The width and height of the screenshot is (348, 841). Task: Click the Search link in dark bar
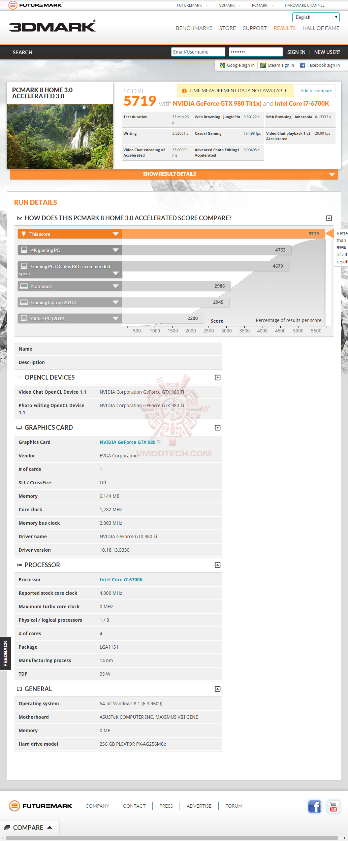click(x=23, y=52)
